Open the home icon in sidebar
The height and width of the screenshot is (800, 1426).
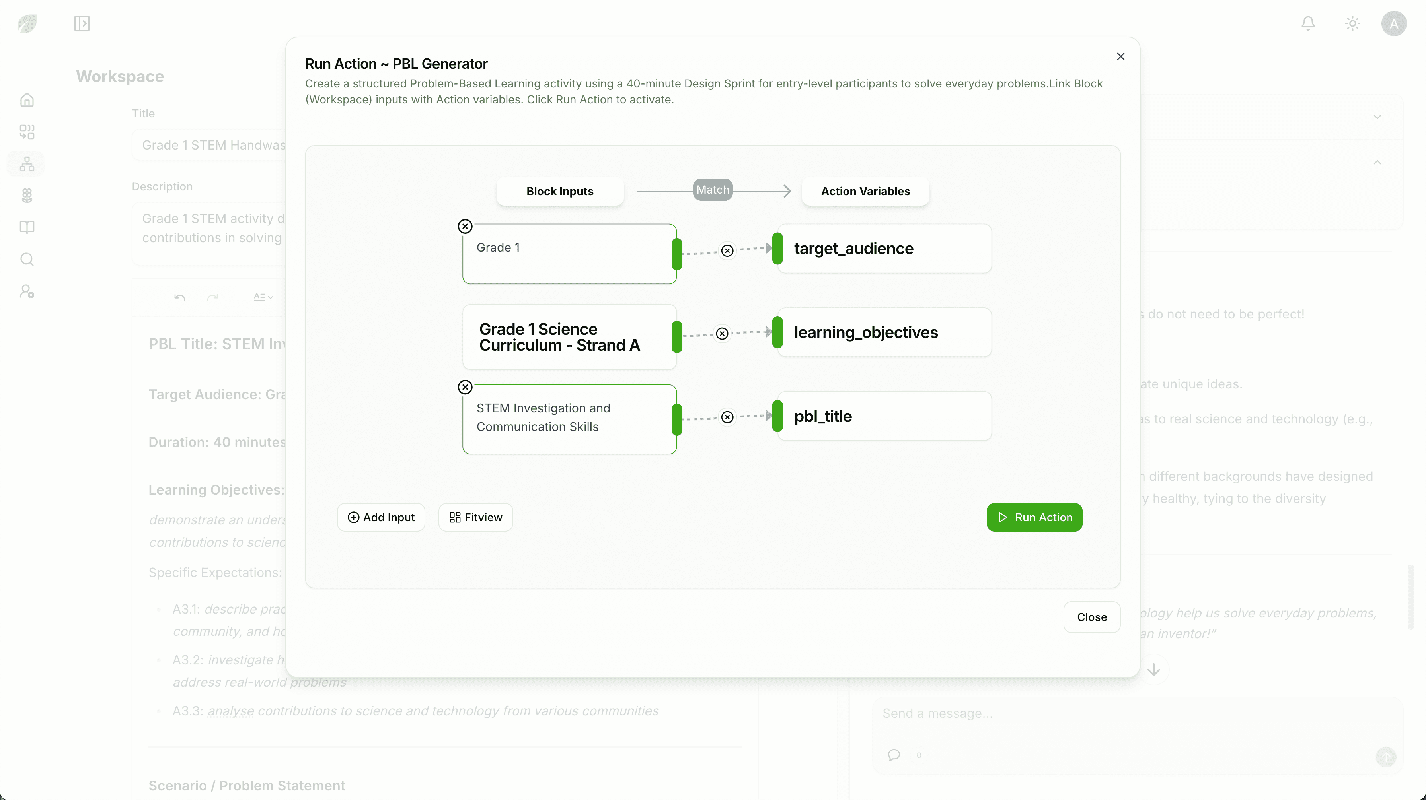27,100
